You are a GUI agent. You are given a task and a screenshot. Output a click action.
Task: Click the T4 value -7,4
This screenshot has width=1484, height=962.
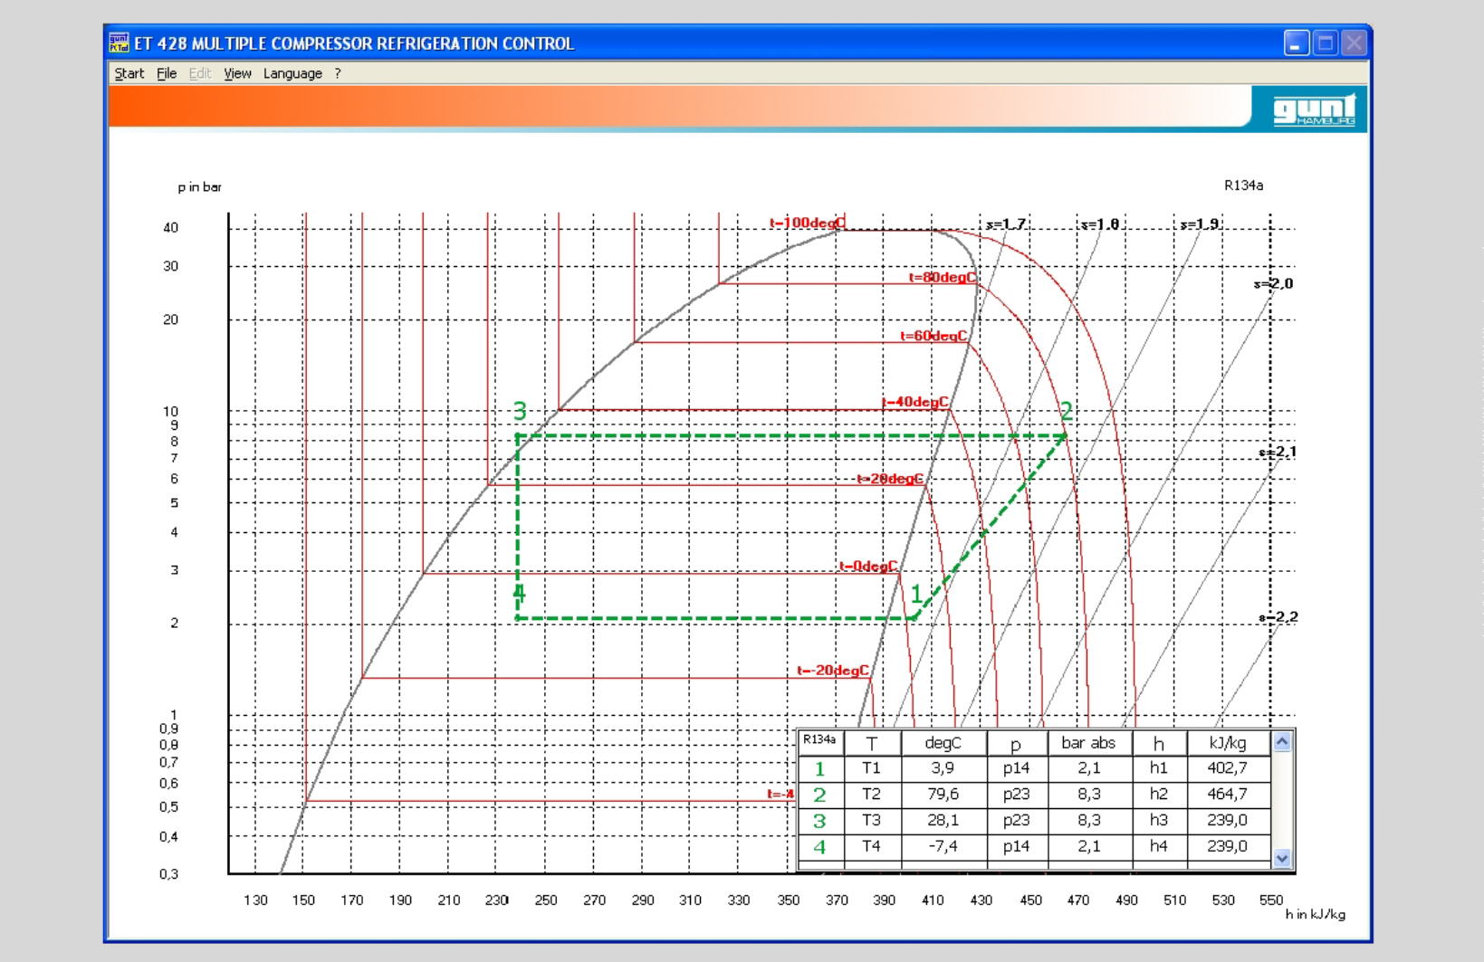(x=943, y=847)
